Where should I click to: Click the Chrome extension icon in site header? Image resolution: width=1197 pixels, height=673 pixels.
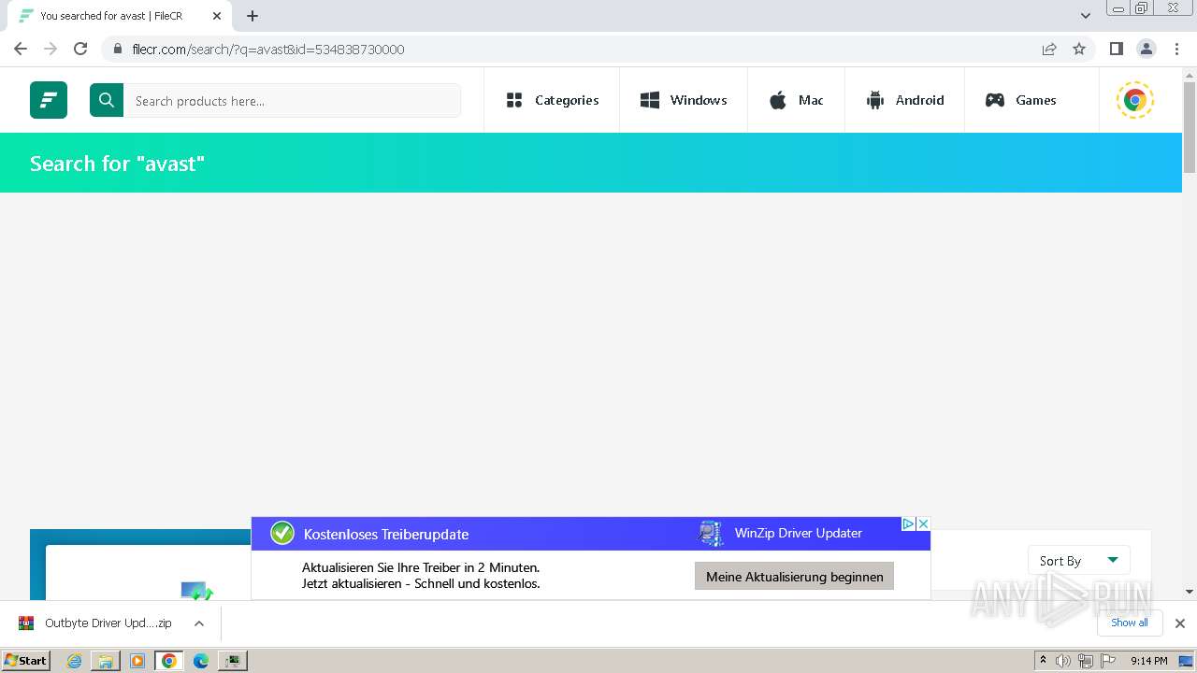click(1135, 100)
